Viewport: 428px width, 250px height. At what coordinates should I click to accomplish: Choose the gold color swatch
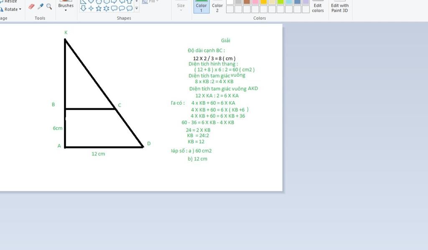264,2
